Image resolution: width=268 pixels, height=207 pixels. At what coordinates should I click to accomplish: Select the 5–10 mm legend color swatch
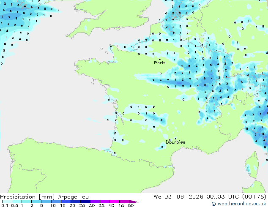[x=46, y=202]
